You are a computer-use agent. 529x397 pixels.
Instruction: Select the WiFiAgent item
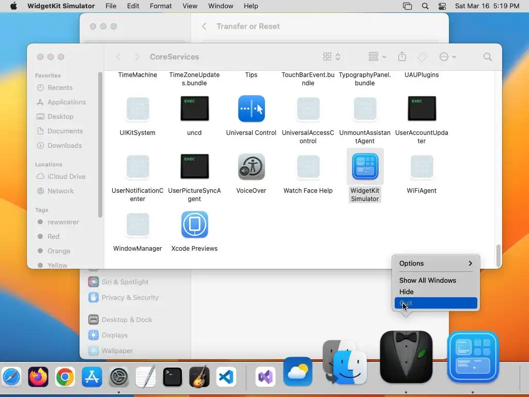pyautogui.click(x=422, y=166)
